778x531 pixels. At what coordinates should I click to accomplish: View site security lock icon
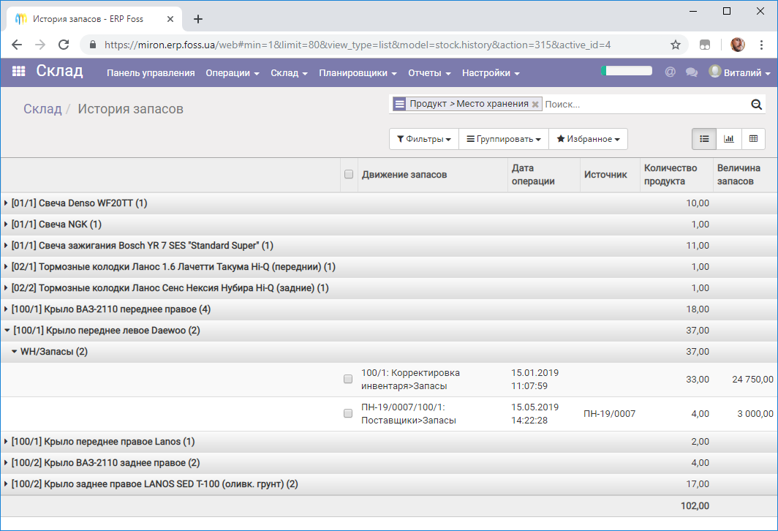pos(92,45)
